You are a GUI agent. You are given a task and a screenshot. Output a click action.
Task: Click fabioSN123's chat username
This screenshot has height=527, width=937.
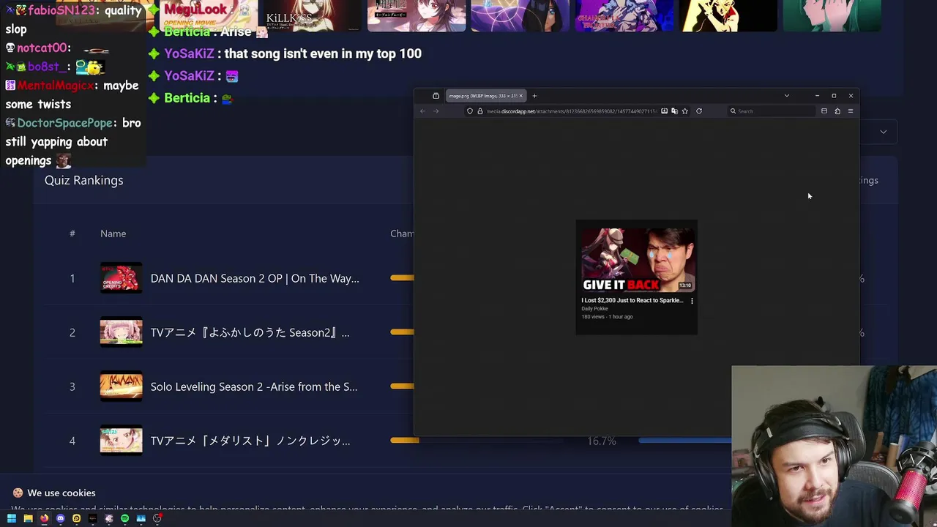[x=62, y=11]
